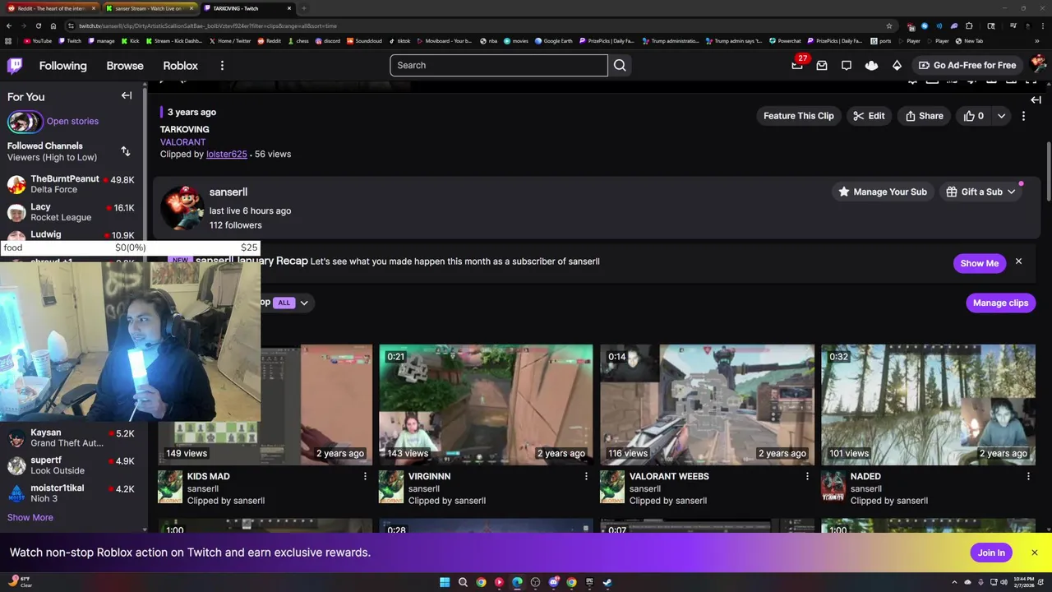The width and height of the screenshot is (1052, 592).
Task: Click the KIDS MAD clip title
Action: click(209, 476)
